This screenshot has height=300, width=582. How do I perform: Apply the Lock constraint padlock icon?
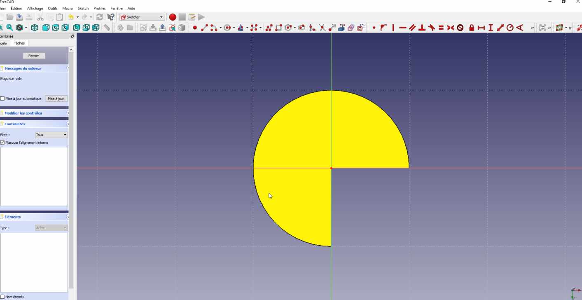pyautogui.click(x=472, y=28)
